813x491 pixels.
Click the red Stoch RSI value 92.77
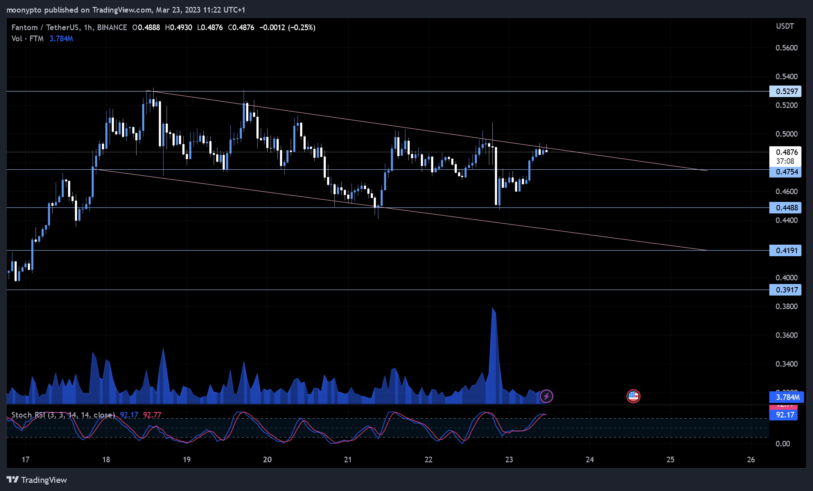(152, 415)
